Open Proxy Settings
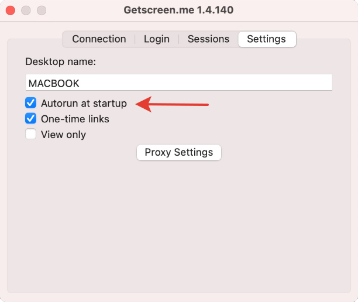The height and width of the screenshot is (302, 358). tap(179, 153)
